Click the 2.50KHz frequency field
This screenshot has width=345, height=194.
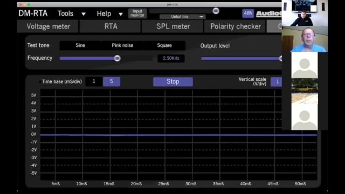point(171,58)
